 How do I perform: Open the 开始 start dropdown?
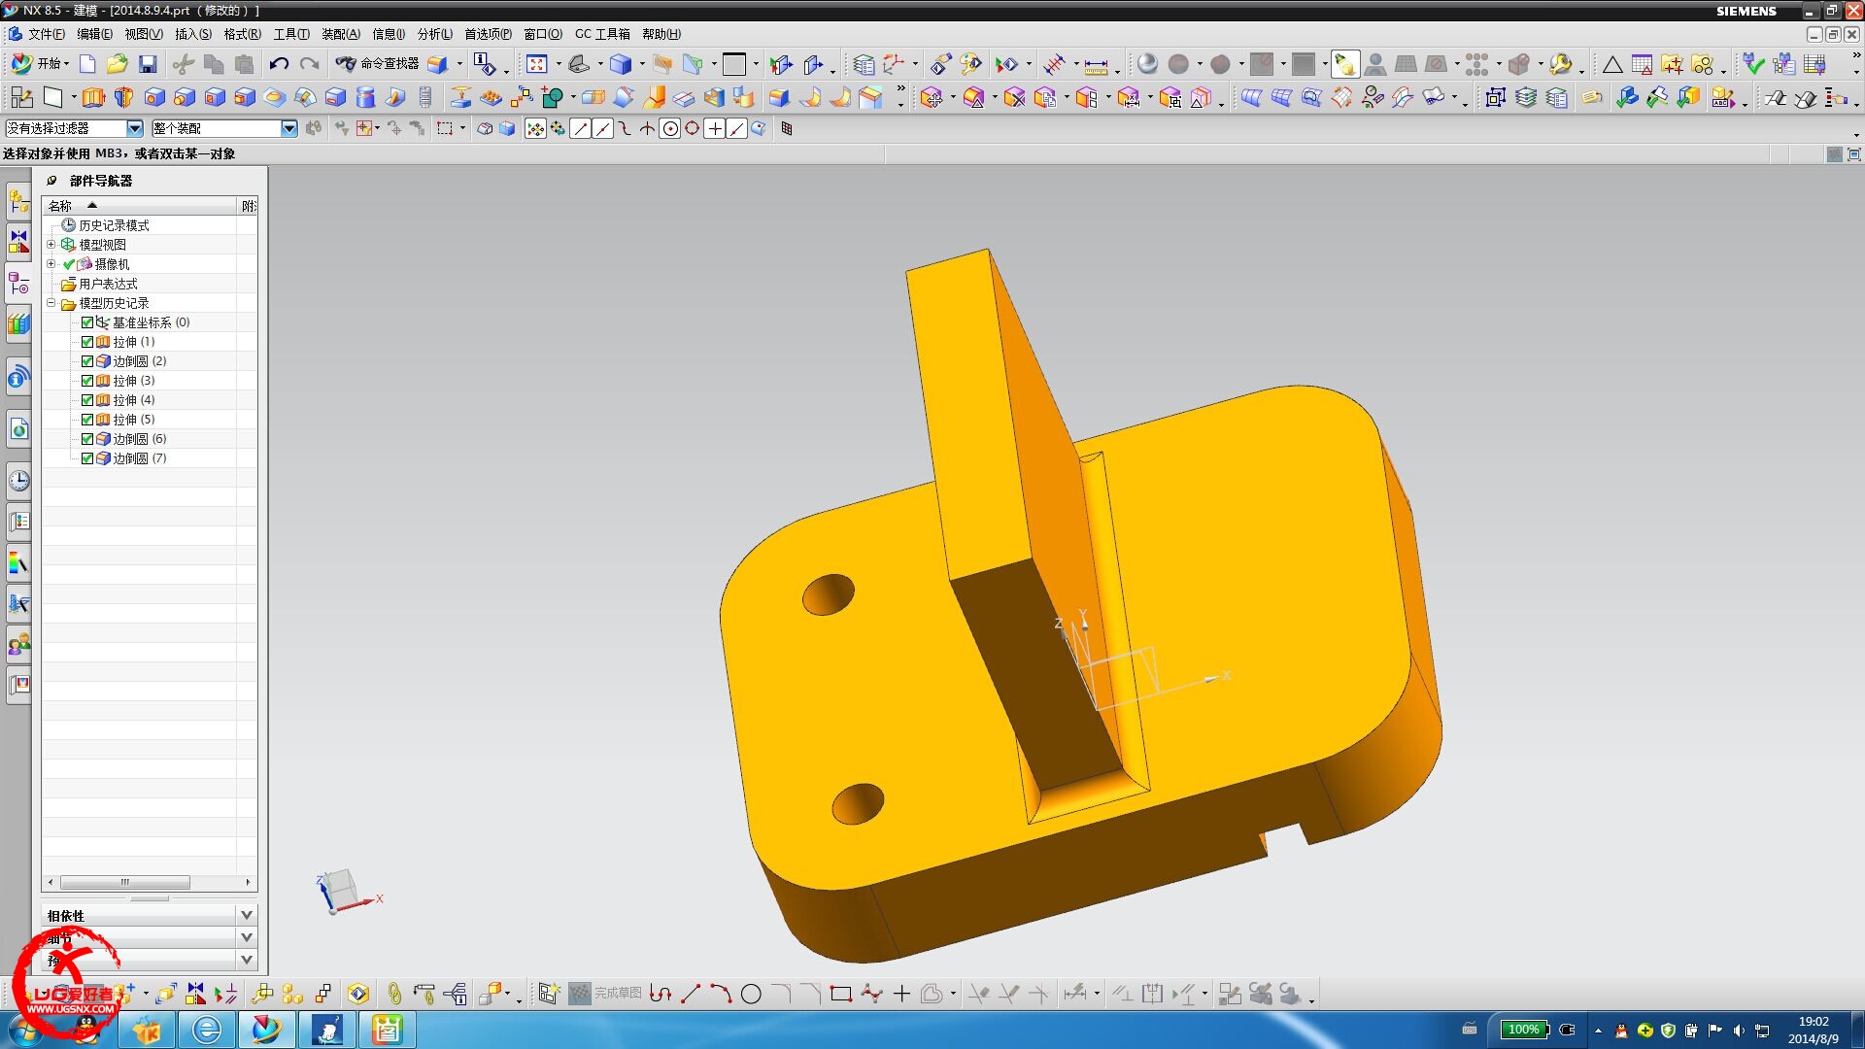(41, 64)
